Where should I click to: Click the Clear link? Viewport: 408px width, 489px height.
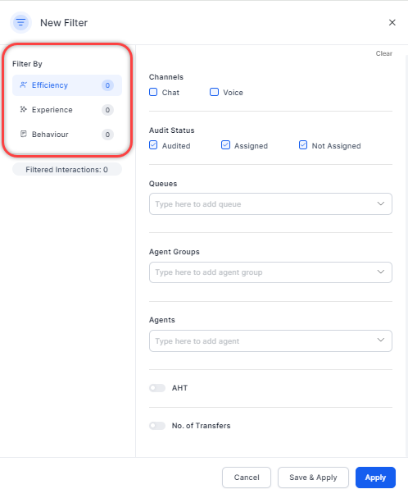[x=383, y=53]
